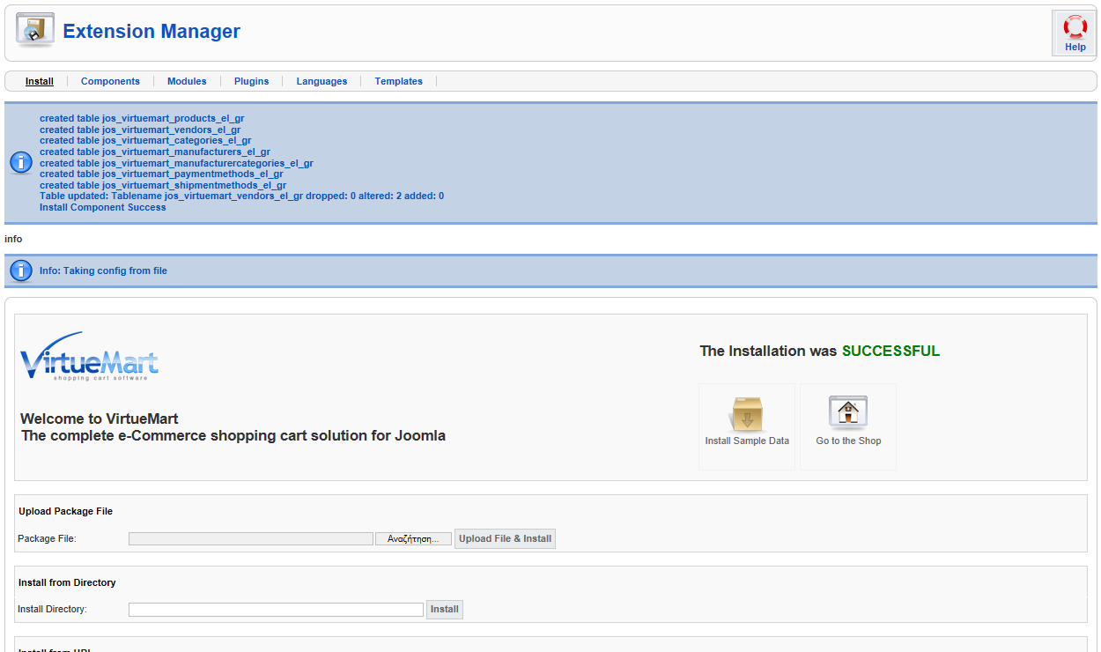Viewport: 1101px width, 652px height.
Task: Select 'created table jos_virtuemart_shipmentmethods_el_gr' line
Action: pos(163,185)
